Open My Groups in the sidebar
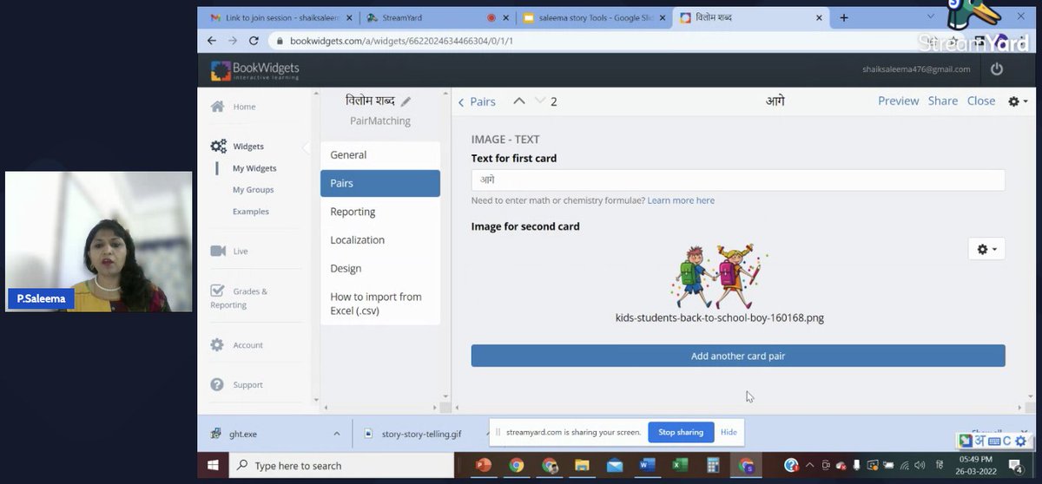The width and height of the screenshot is (1042, 484). pyautogui.click(x=253, y=190)
